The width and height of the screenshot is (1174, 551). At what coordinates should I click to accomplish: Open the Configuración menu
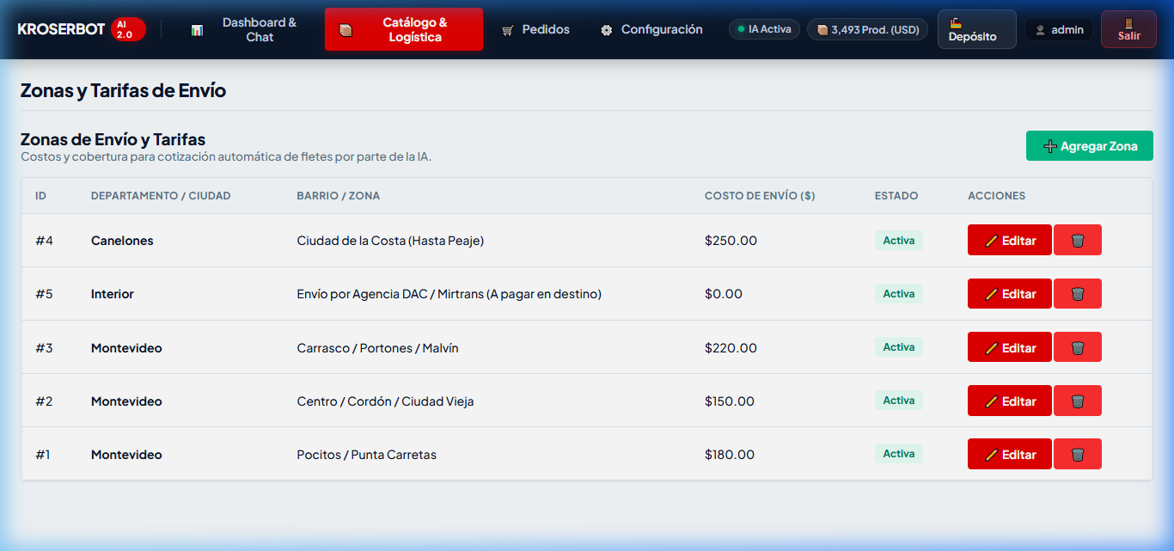pyautogui.click(x=651, y=29)
